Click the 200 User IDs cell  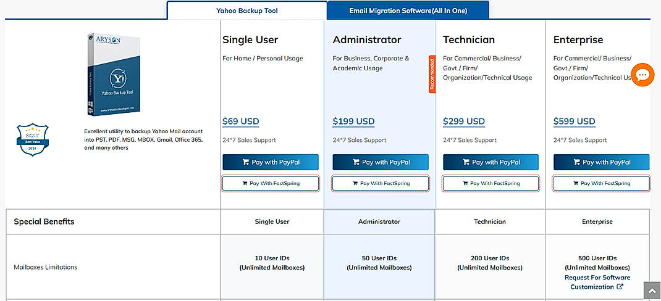490,267
